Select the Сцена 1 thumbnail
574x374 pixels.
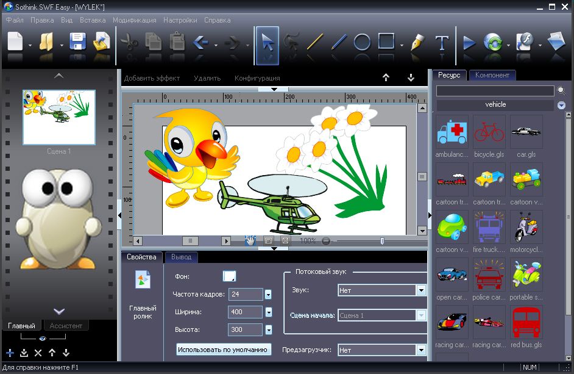59,117
